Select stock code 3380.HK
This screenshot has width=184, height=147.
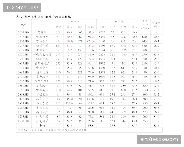24,85
